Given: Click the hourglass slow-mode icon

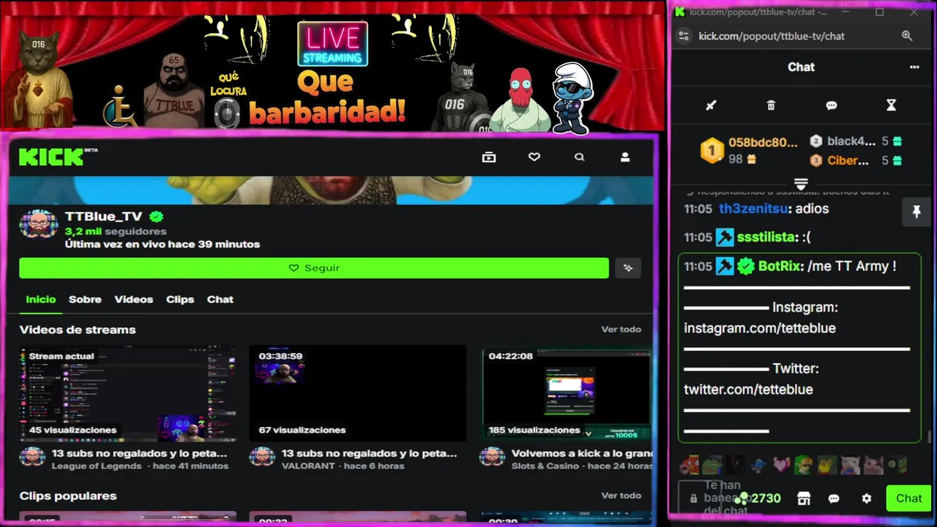Looking at the screenshot, I should pyautogui.click(x=891, y=105).
